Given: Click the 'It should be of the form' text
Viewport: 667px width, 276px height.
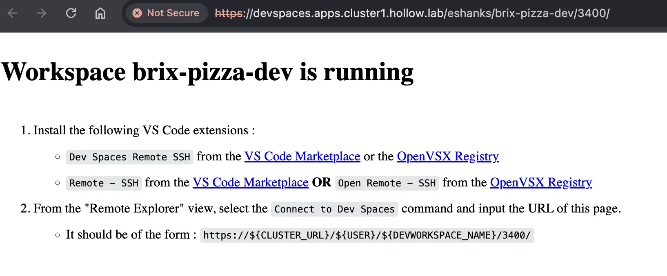Looking at the screenshot, I should point(131,234).
